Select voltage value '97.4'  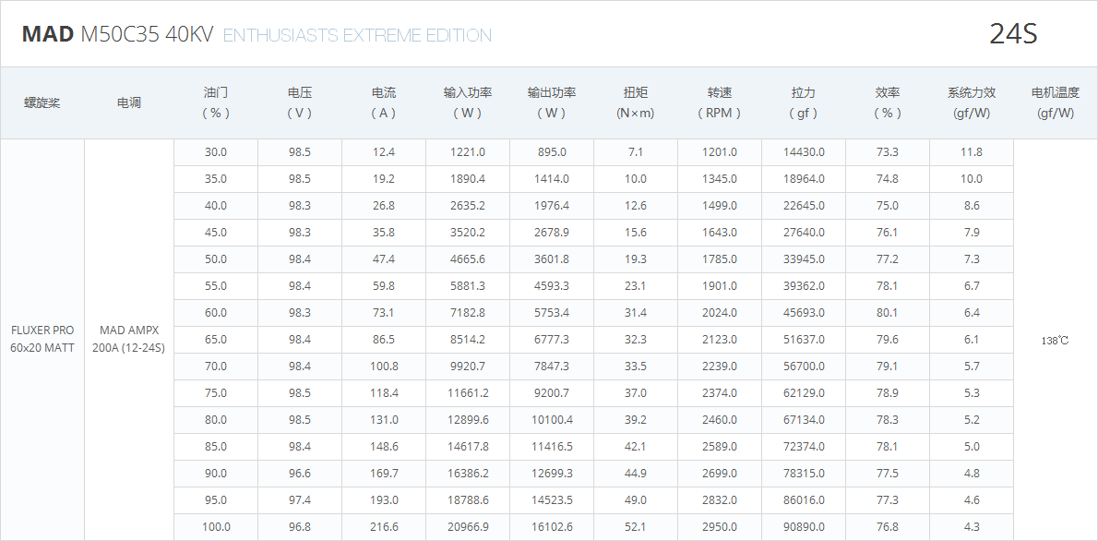coord(300,500)
